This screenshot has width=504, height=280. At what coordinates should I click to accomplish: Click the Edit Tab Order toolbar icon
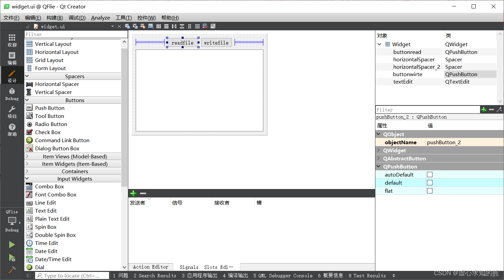(151, 26)
